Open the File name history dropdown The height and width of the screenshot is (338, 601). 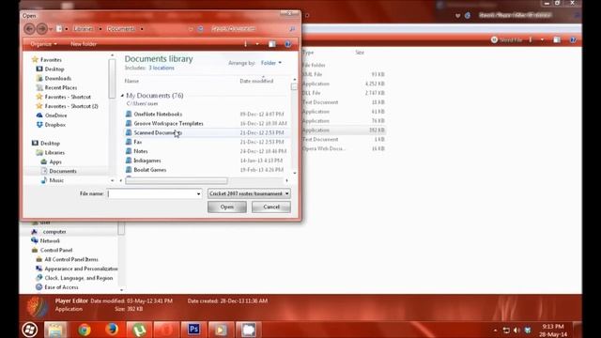[198, 194]
